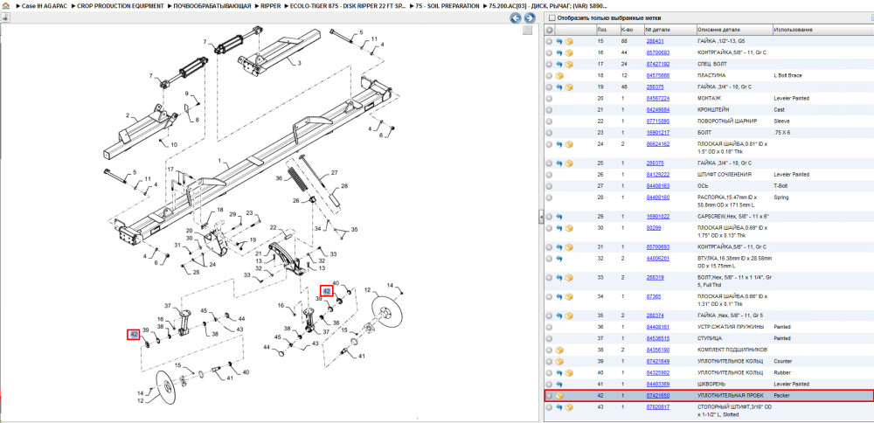The width and height of the screenshot is (874, 423).
Task: Click the blue arrow icon in row 19
Action: 559,87
